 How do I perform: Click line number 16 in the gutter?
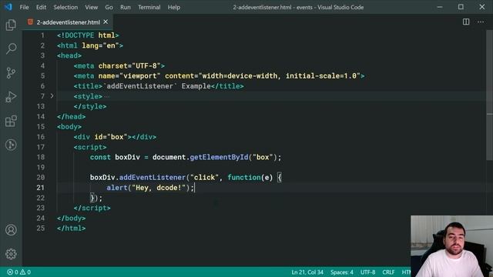41,137
